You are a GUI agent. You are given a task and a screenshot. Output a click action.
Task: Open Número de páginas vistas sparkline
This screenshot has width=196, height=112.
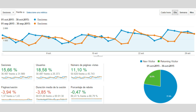tap(87, 78)
